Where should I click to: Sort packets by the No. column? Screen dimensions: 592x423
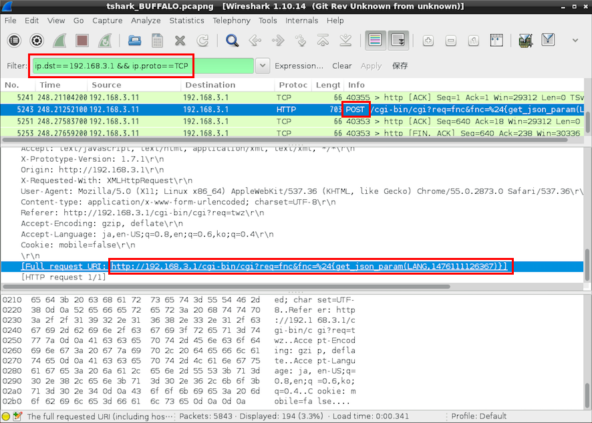pos(17,85)
